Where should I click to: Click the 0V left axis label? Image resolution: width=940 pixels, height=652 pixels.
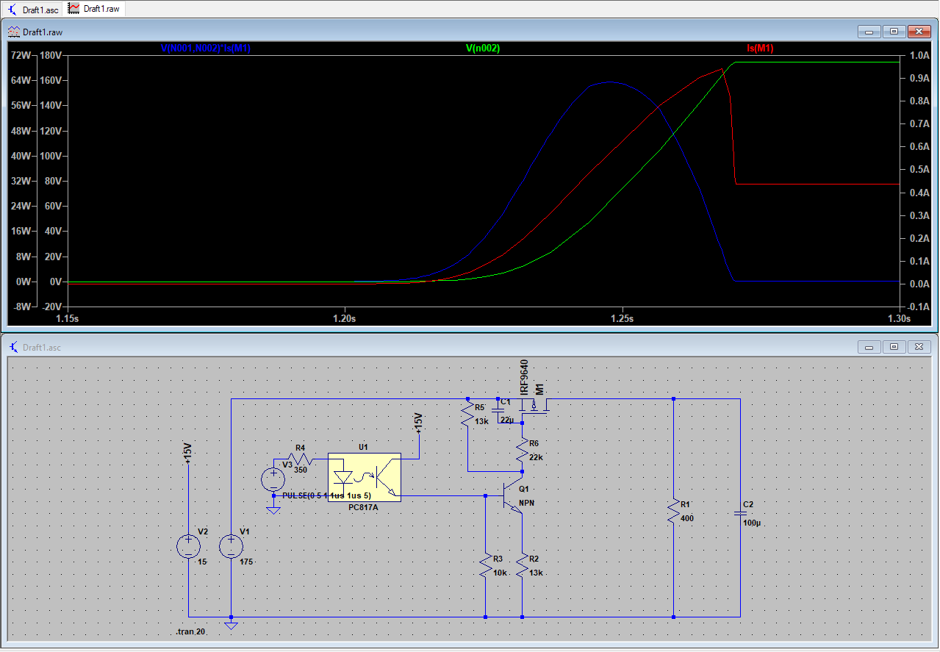coord(56,282)
